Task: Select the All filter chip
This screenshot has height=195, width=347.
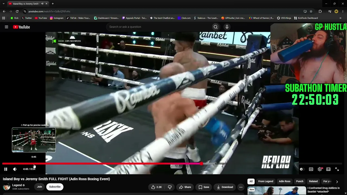Action: 251,181
